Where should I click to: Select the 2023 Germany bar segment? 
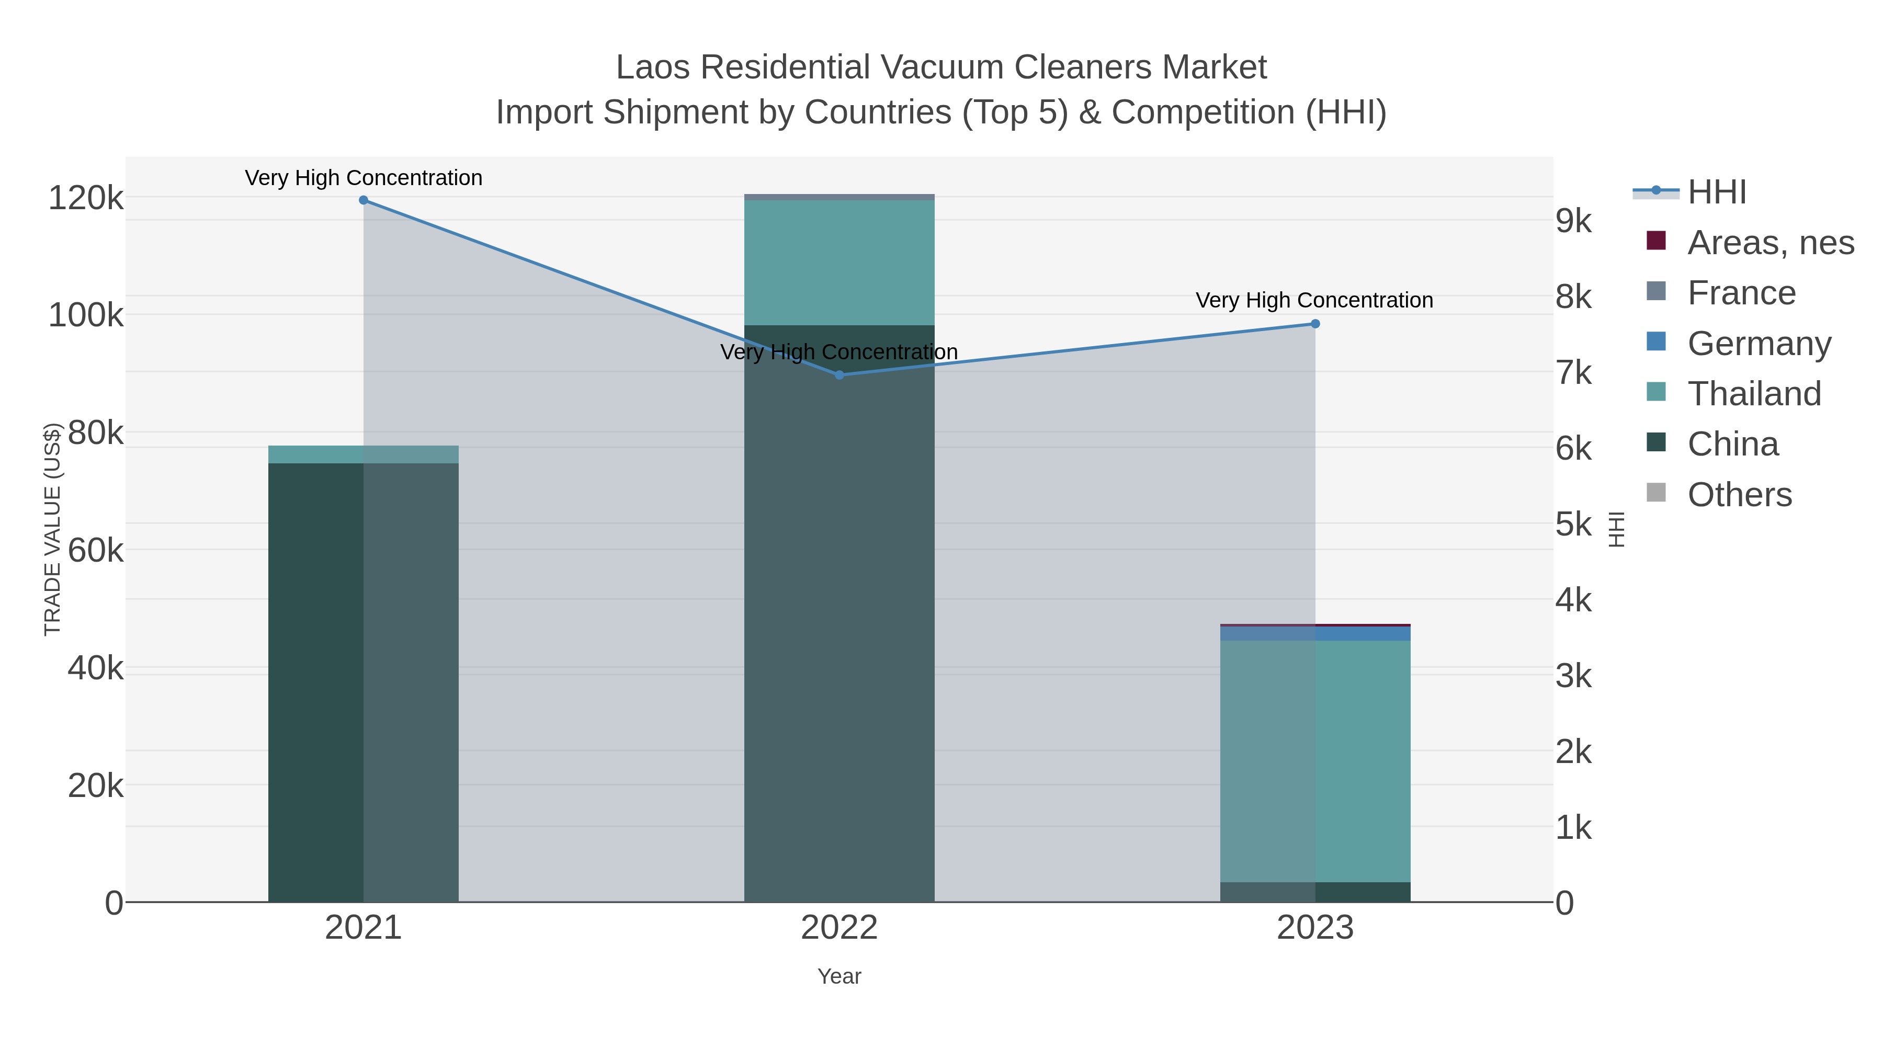point(1315,634)
